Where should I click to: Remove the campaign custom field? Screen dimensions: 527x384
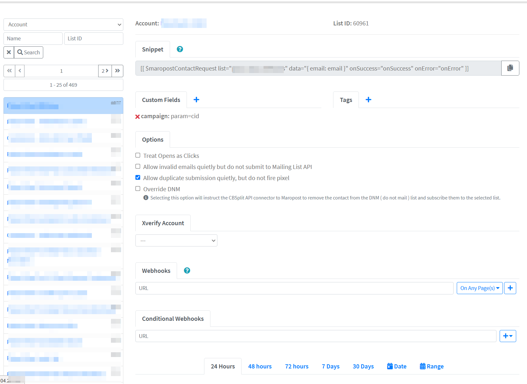[138, 117]
